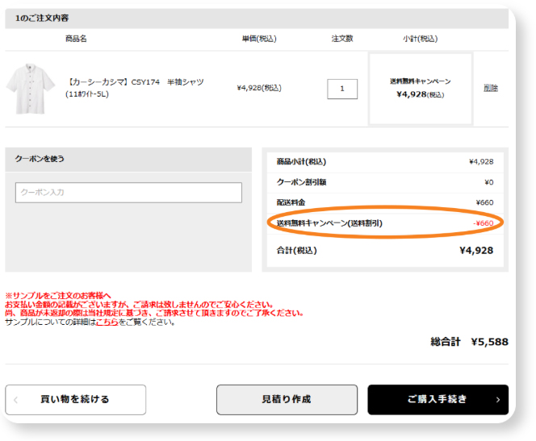Click the white shirt product thumbnail
This screenshot has height=441, width=536.
tap(31, 88)
